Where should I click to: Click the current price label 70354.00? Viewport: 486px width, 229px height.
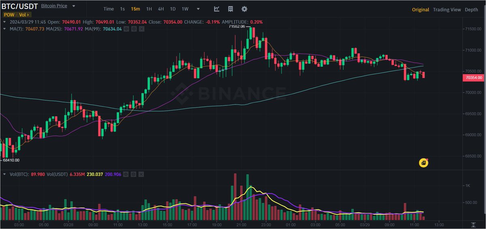474,77
